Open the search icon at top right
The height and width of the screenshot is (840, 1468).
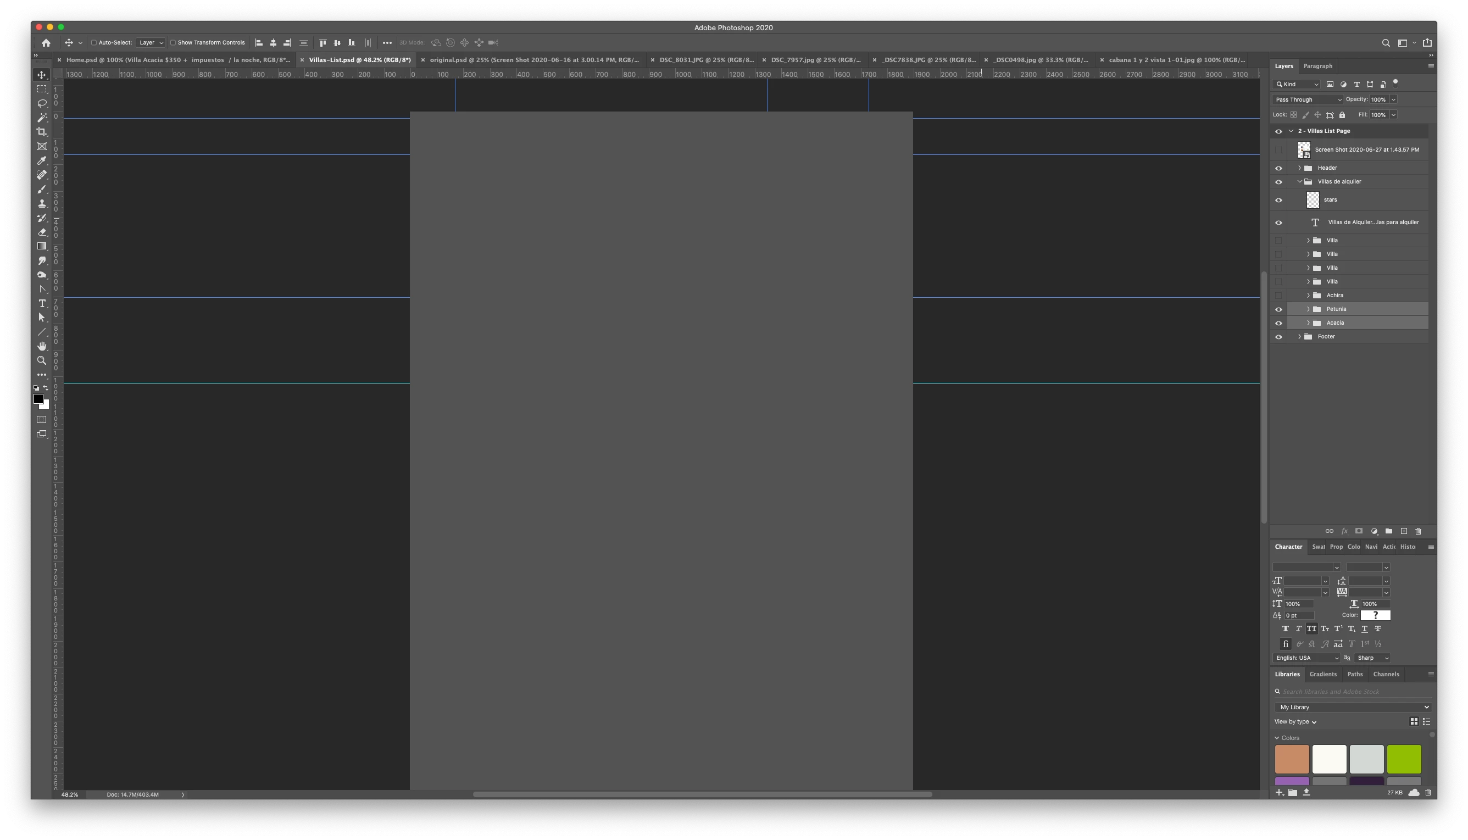(x=1386, y=43)
